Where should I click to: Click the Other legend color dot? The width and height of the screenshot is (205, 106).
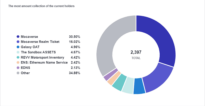click(18, 73)
